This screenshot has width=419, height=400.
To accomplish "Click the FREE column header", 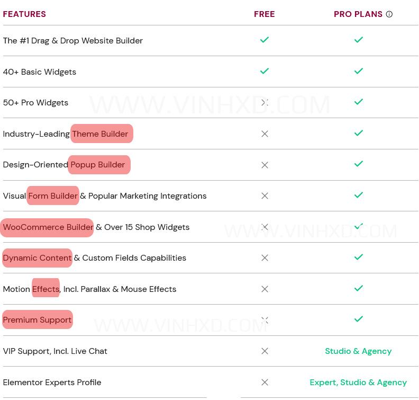I will tap(265, 14).
